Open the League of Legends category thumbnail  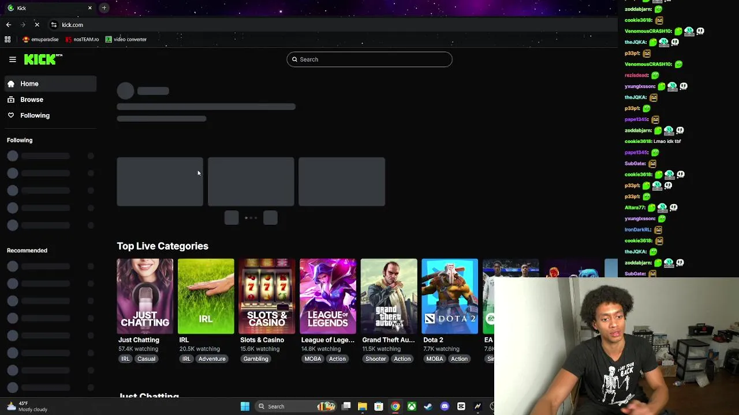pyautogui.click(x=328, y=296)
